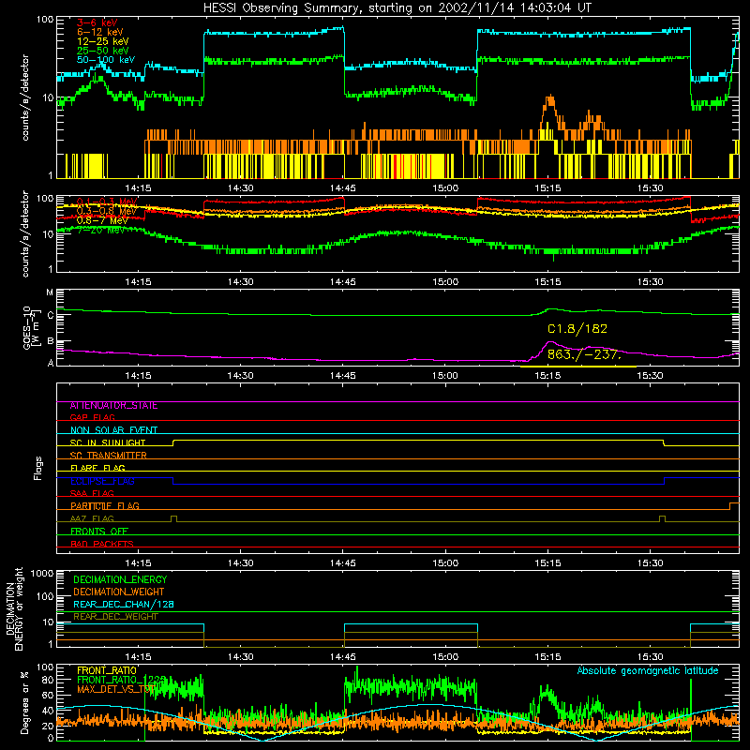
Task: Click the PARTICLE_FLAG step at the right edge
Action: click(x=734, y=506)
